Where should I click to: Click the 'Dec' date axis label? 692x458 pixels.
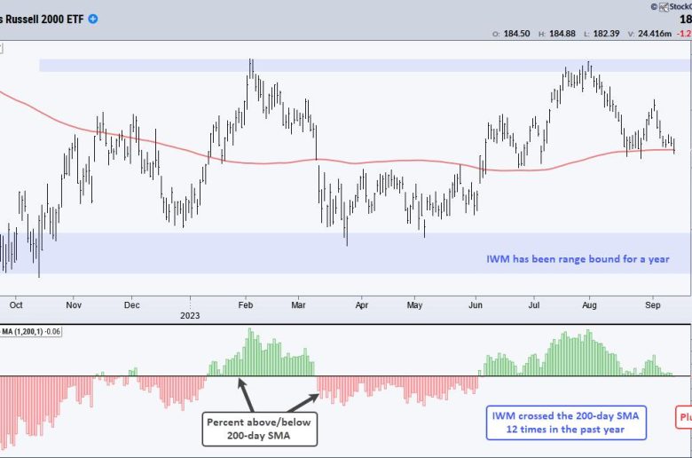(x=131, y=305)
